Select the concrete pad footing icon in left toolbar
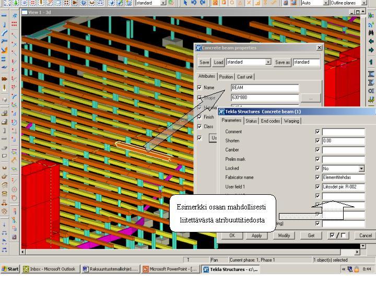 4,113
